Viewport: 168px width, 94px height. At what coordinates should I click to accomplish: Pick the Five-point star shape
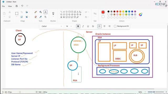[x=61, y=17]
